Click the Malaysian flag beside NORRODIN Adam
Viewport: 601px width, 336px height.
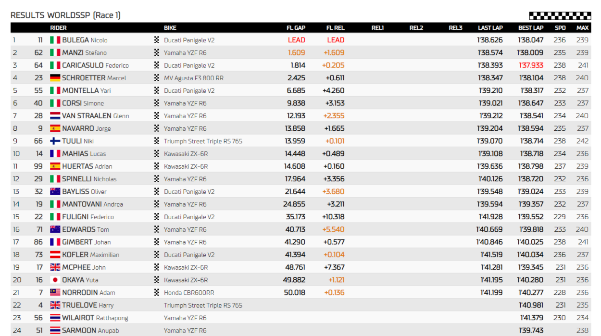point(55,292)
